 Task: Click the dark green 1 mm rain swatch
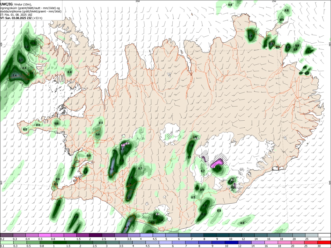point(60,243)
